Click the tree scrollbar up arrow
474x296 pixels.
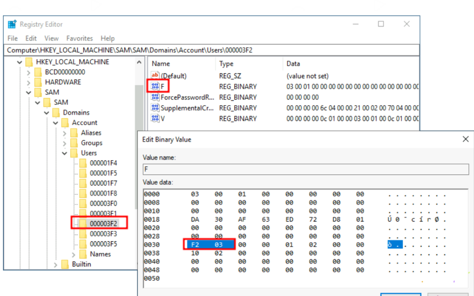tap(139, 62)
